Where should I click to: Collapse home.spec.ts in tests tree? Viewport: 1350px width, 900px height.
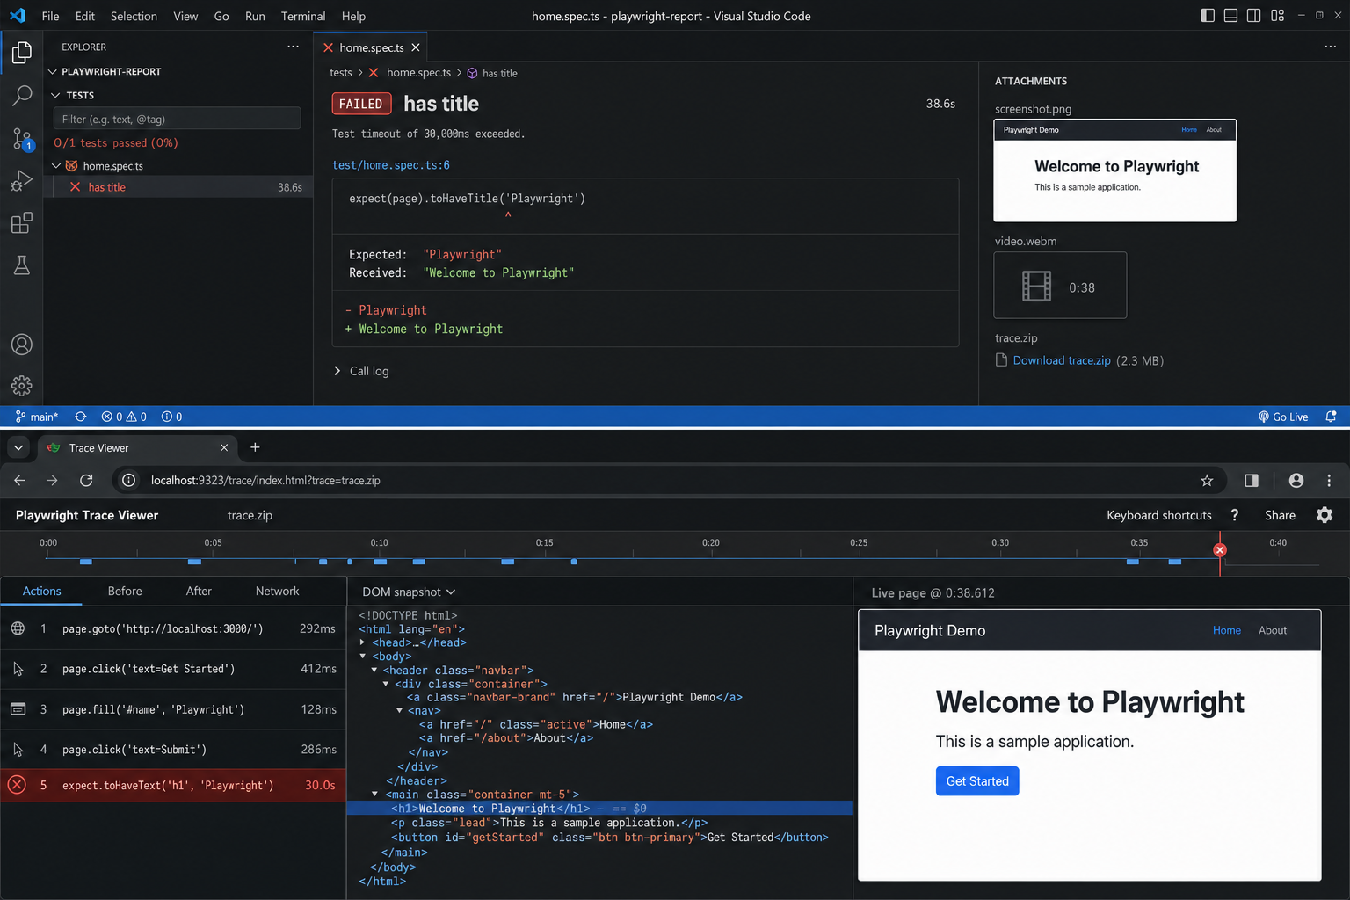[56, 165]
